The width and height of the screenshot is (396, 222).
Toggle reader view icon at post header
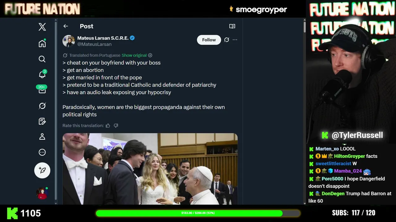[232, 26]
